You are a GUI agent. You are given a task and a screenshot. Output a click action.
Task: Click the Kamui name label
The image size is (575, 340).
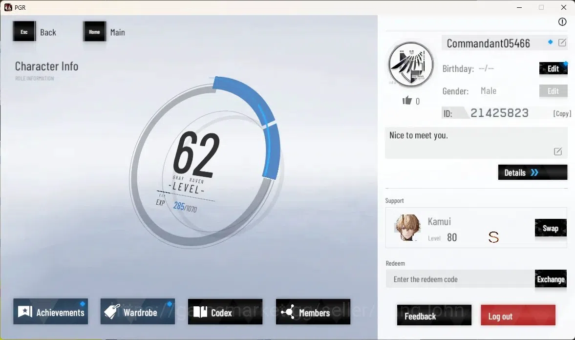(439, 221)
